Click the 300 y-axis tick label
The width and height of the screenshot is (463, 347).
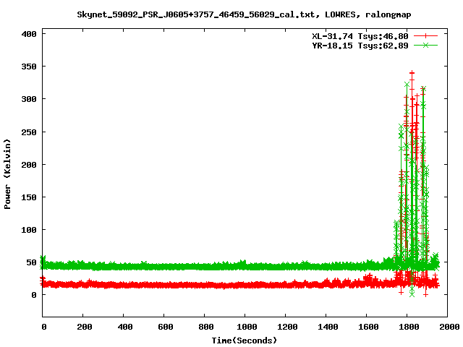(x=29, y=99)
